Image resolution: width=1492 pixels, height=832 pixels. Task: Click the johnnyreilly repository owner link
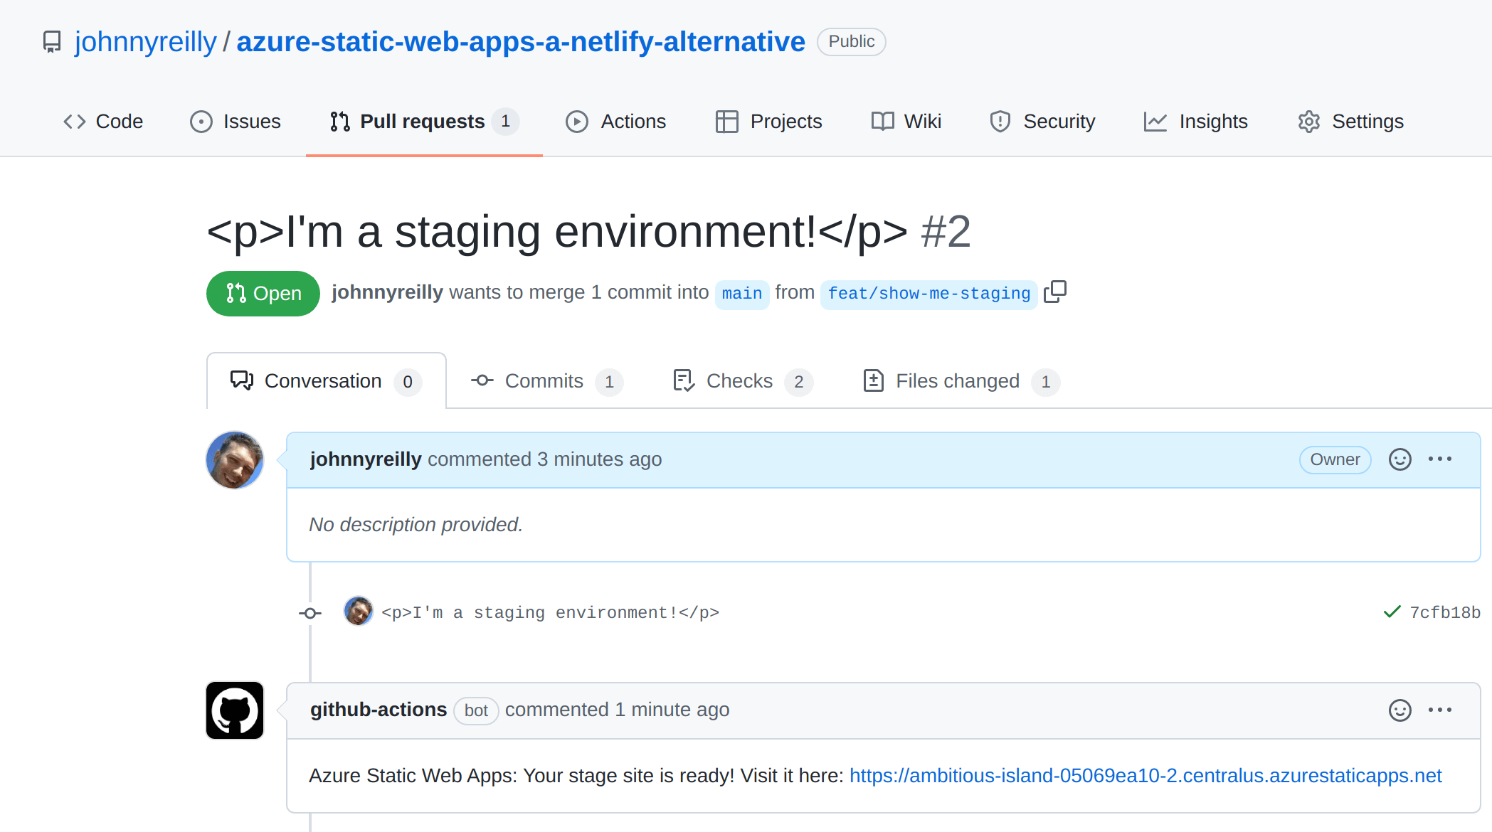coord(144,41)
